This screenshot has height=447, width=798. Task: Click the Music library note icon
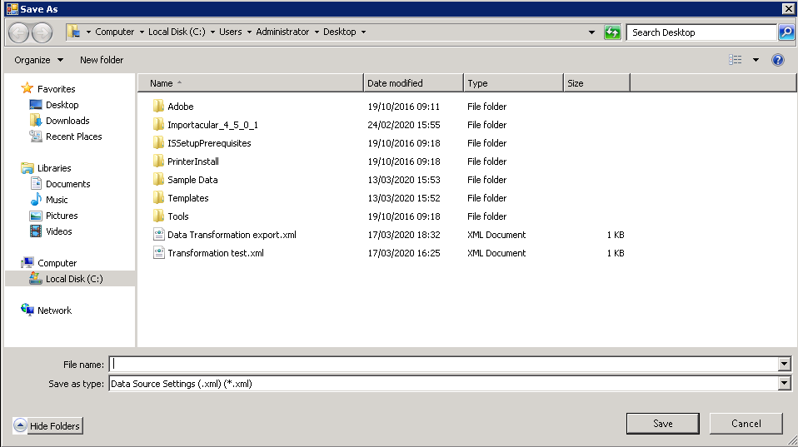click(36, 199)
